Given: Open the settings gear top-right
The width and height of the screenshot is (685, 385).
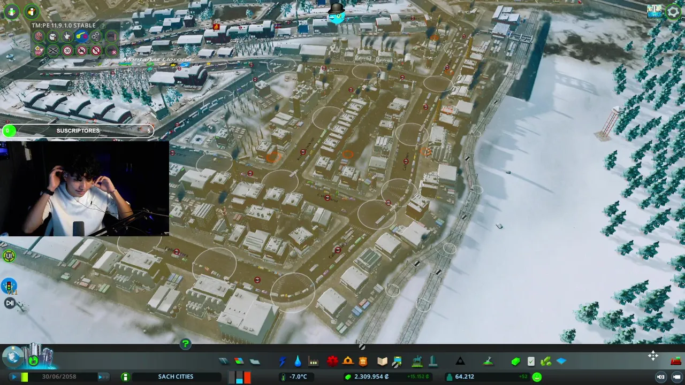Looking at the screenshot, I should pos(673,12).
